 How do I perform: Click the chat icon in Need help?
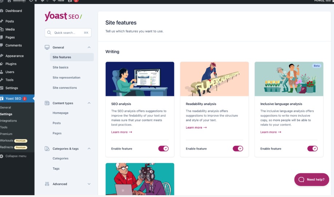pyautogui.click(x=301, y=179)
